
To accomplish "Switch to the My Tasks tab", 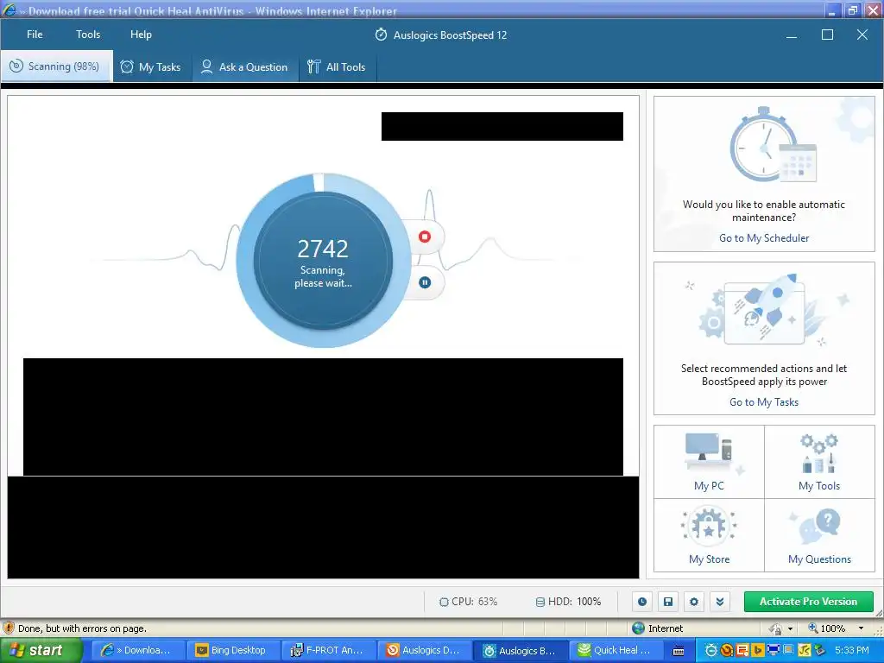I will [152, 67].
